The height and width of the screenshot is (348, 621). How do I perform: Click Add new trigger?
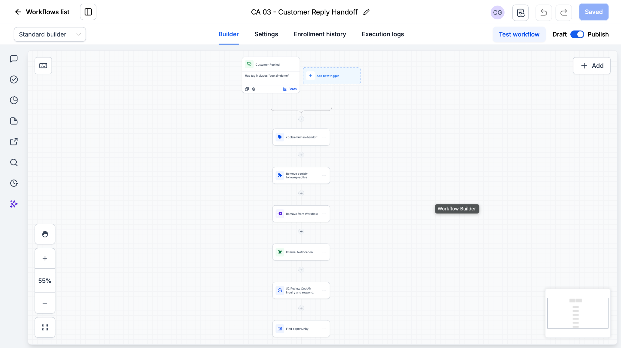tap(332, 76)
